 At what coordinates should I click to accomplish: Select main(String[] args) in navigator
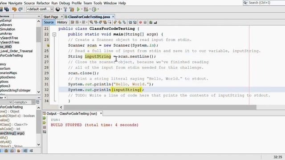tap(12, 133)
